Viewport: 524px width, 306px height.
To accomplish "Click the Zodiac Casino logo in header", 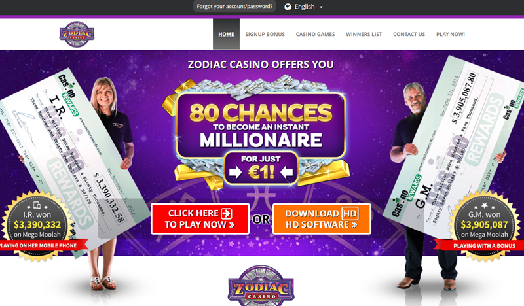I will pos(77,34).
